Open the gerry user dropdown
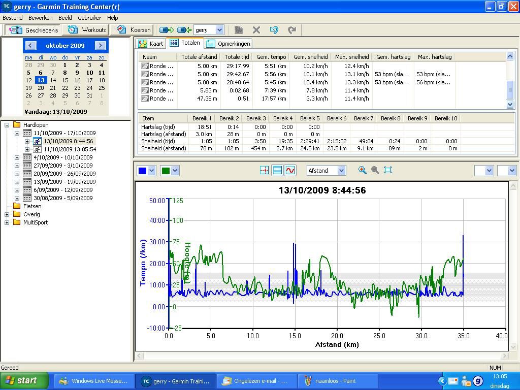 click(x=219, y=30)
